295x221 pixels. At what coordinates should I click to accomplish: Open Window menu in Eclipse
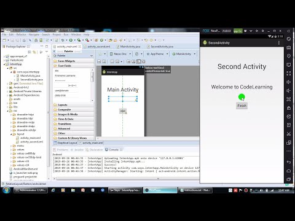[x=76, y=34]
